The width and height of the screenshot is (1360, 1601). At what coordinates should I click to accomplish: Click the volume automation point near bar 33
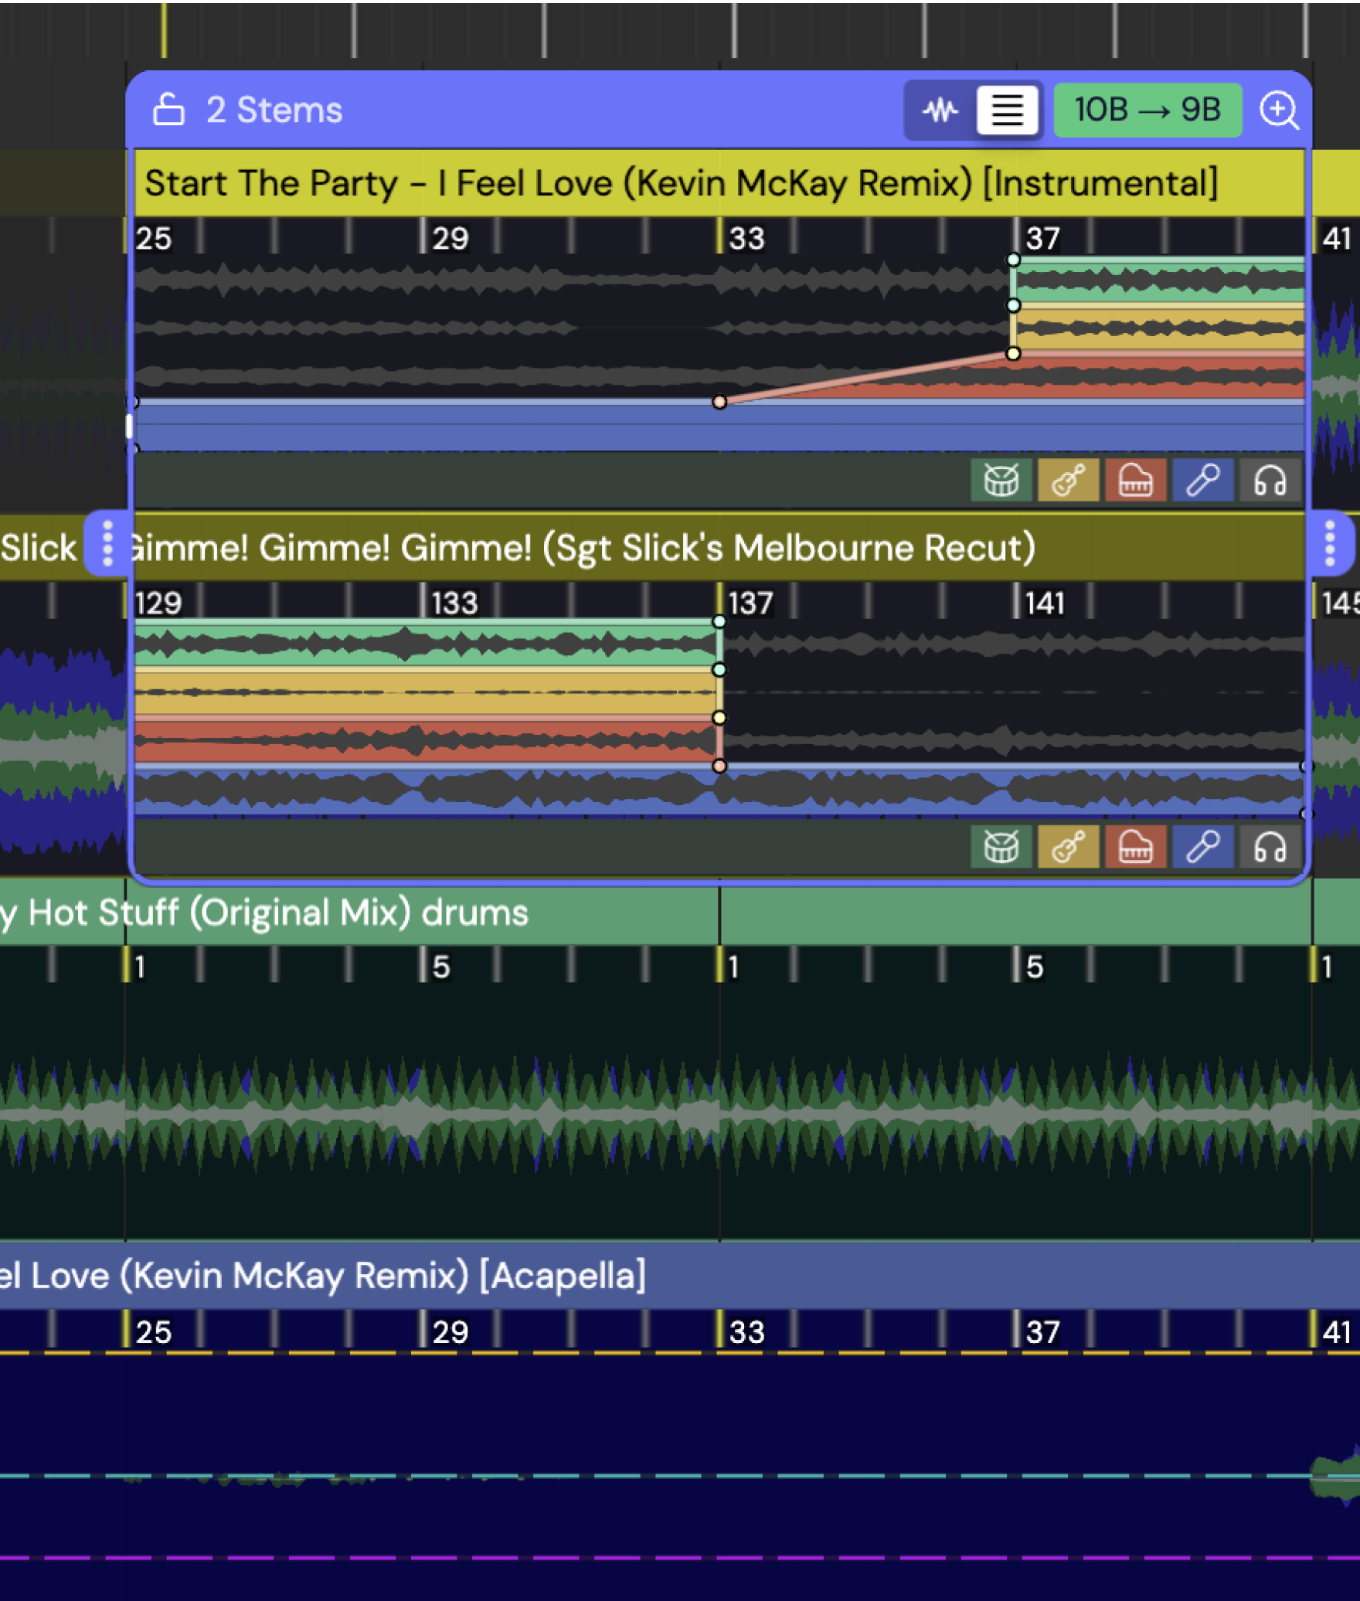721,401
